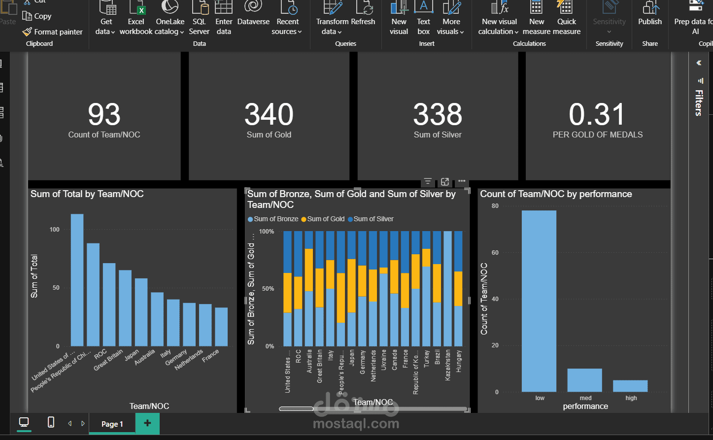Select the 340 Sum of Gold card
Image resolution: width=713 pixels, height=440 pixels.
[269, 116]
